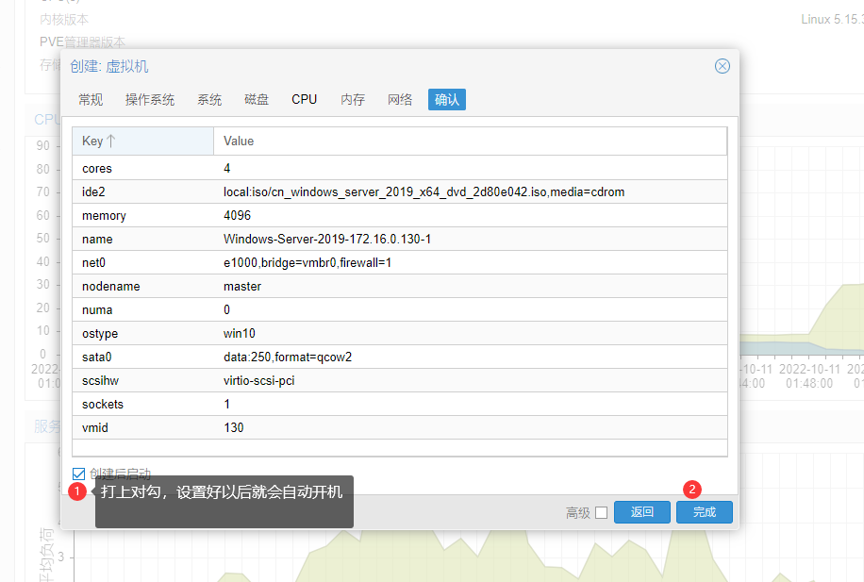This screenshot has width=864, height=582.
Task: Select the ide2 ISO path value
Action: point(424,191)
